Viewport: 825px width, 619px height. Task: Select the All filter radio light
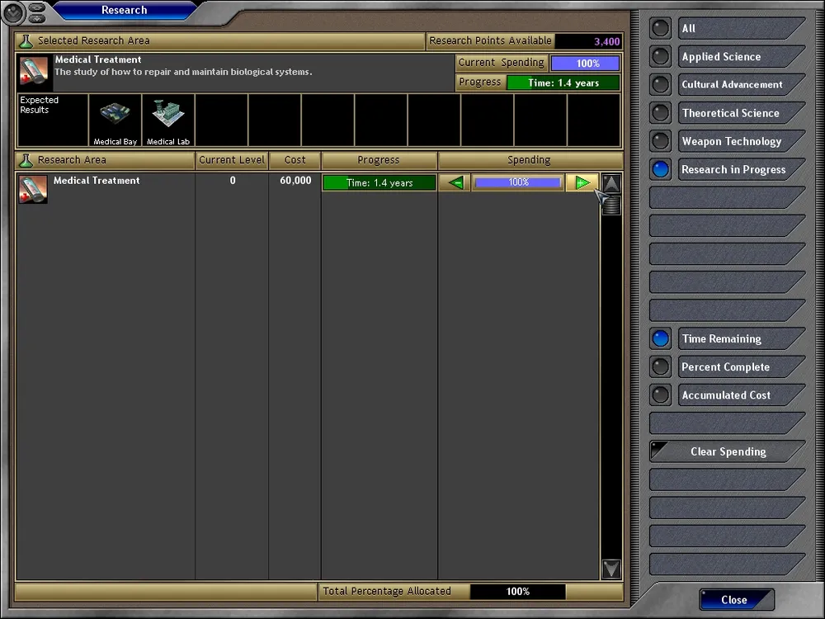point(660,28)
